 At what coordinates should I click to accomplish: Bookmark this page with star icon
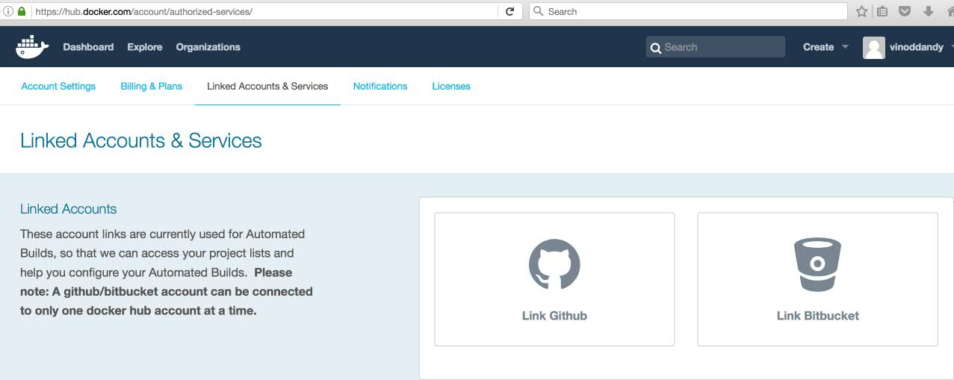(x=861, y=11)
